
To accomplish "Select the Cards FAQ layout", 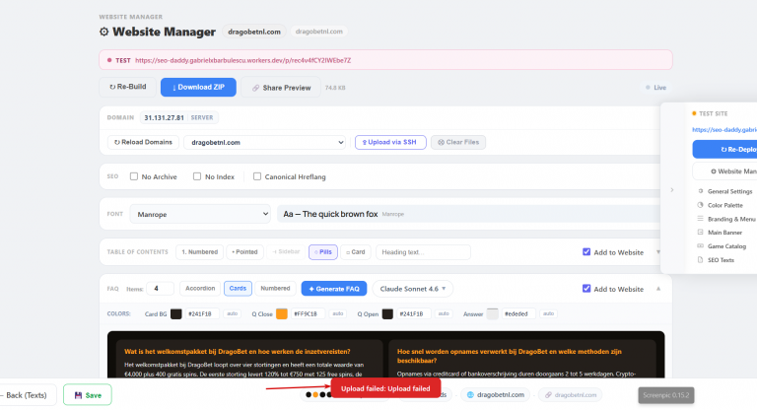I will (x=238, y=289).
